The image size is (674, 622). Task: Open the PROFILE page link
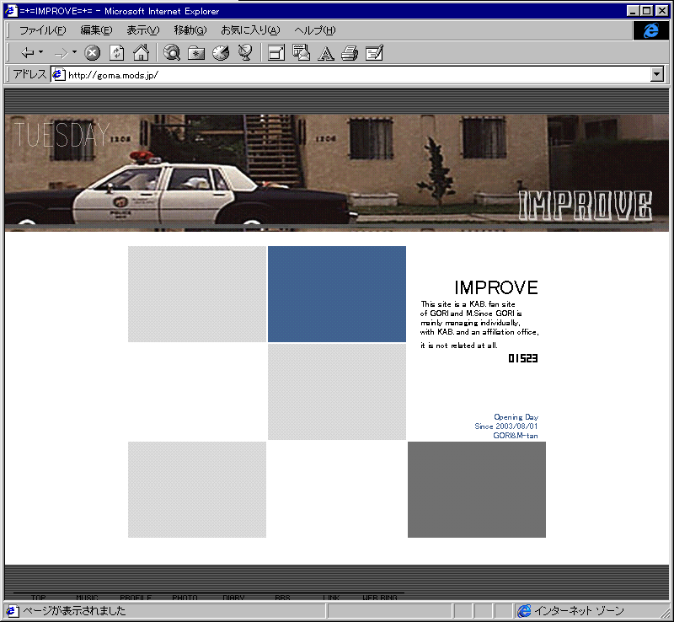click(x=136, y=597)
